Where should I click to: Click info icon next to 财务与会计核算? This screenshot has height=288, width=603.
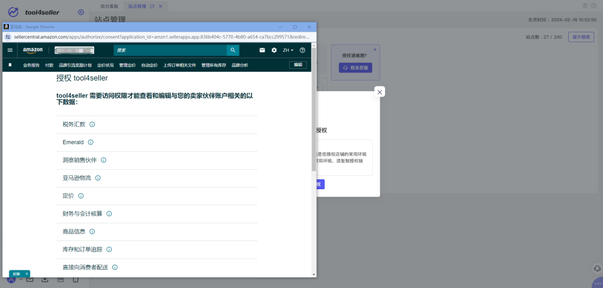point(109,213)
